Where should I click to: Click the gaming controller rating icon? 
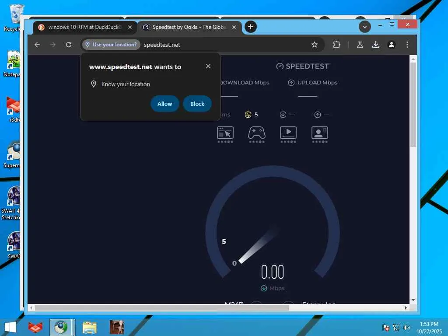256,135
